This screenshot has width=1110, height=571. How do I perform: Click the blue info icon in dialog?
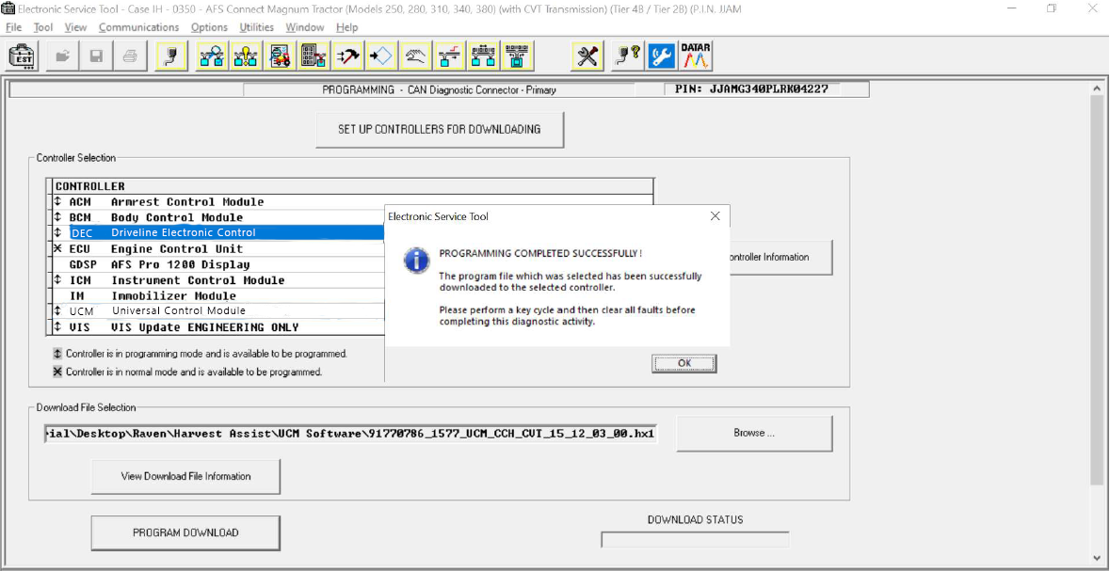[416, 260]
